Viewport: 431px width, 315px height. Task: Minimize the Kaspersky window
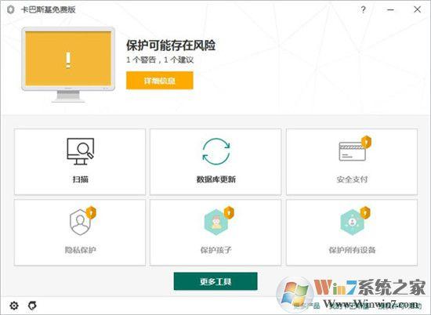[x=390, y=9]
